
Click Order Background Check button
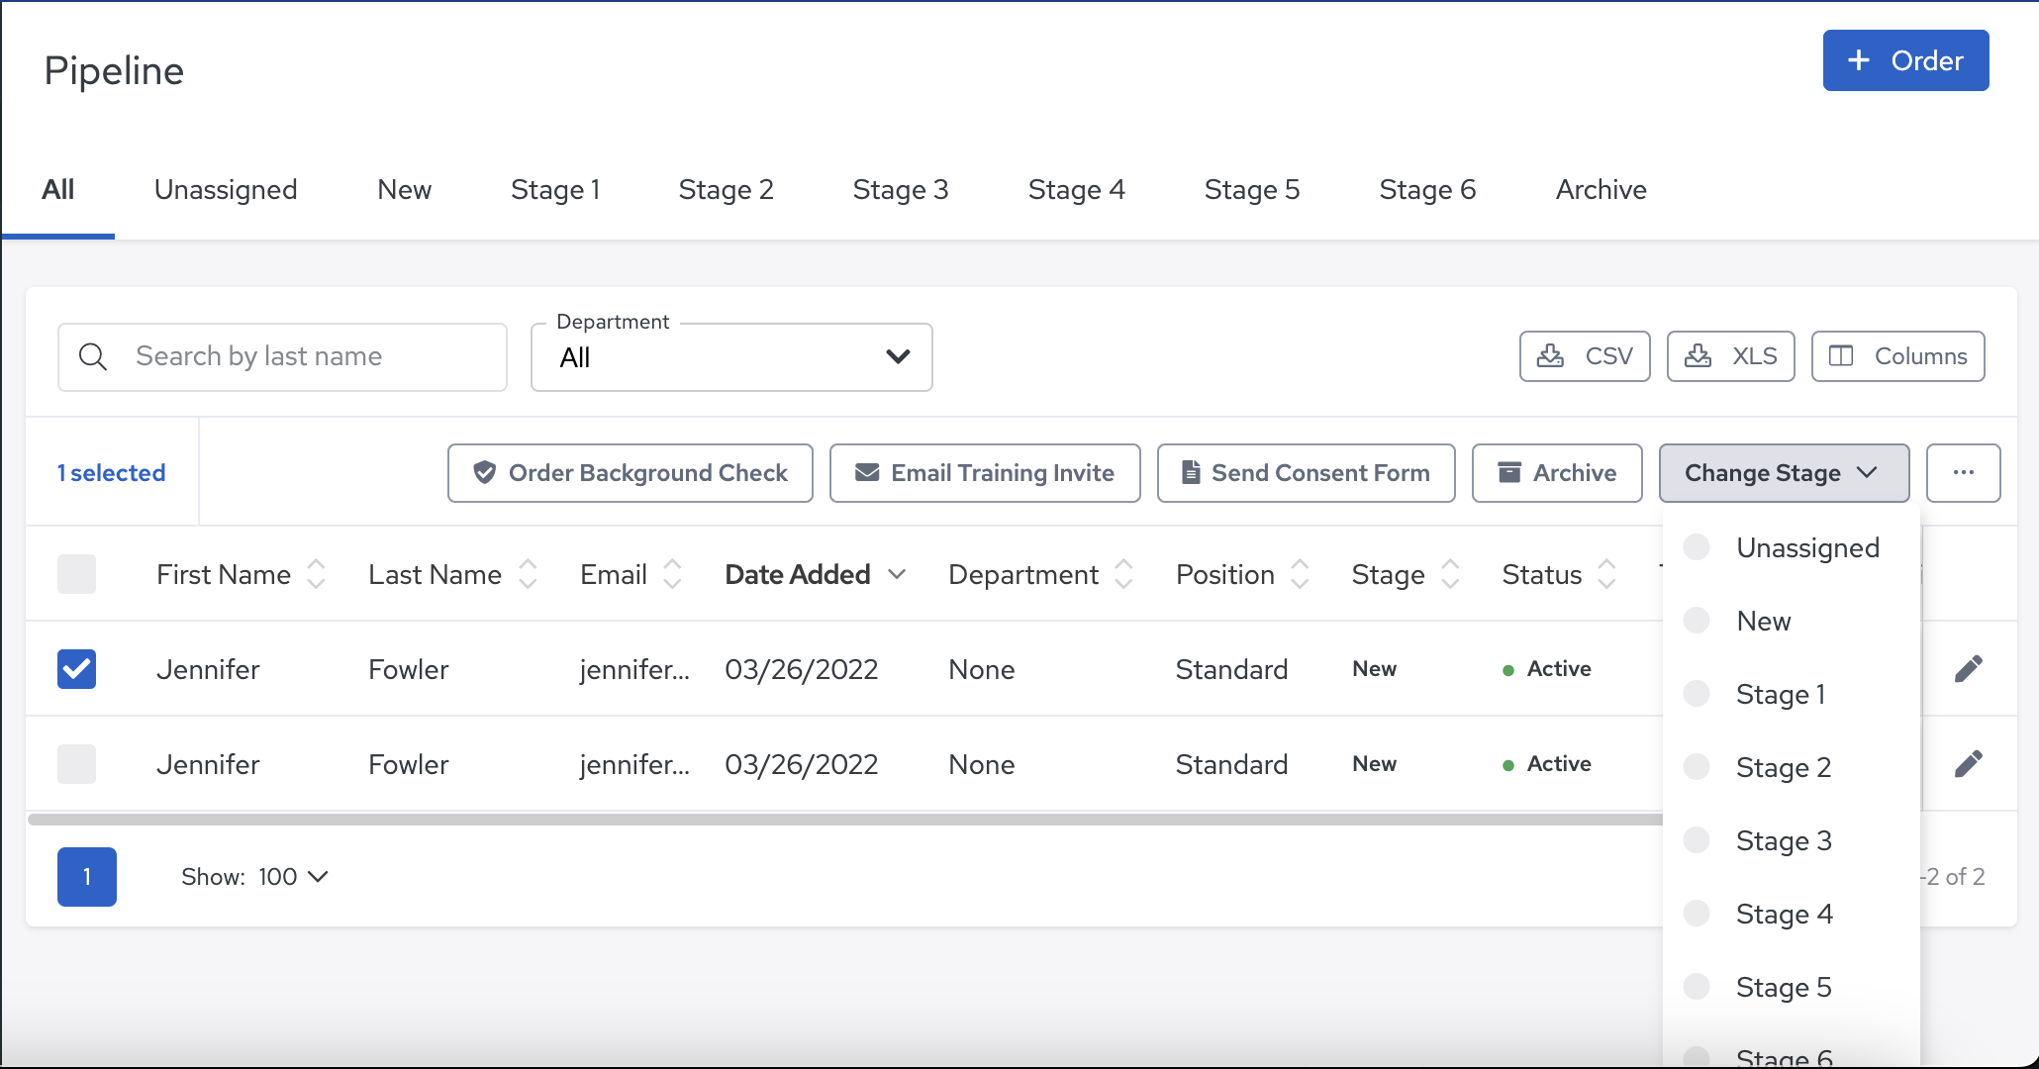630,473
